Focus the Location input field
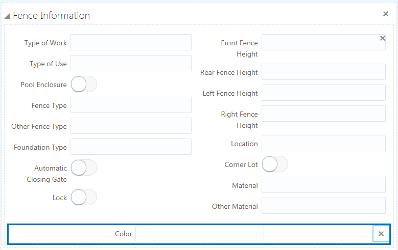 point(323,143)
